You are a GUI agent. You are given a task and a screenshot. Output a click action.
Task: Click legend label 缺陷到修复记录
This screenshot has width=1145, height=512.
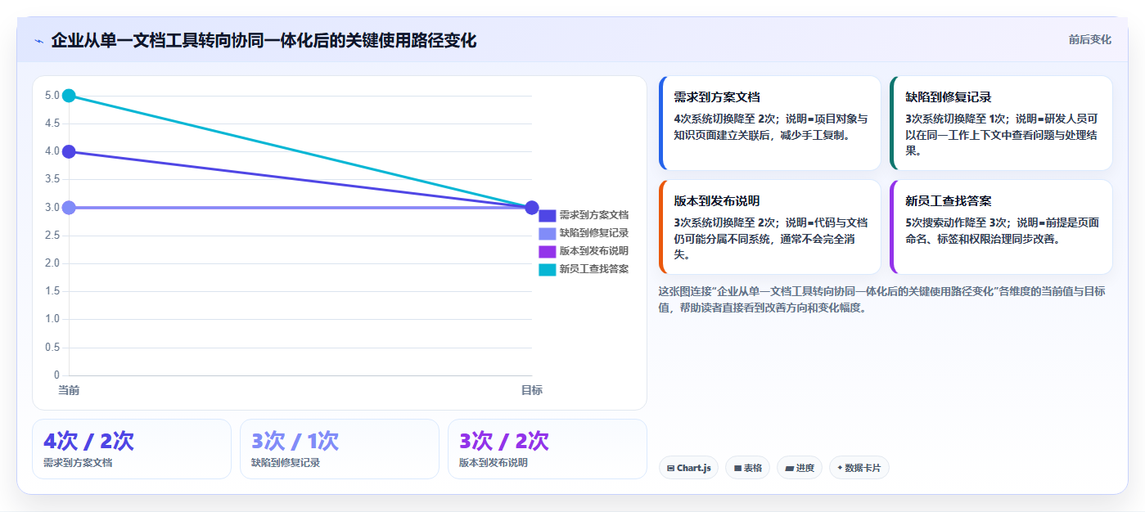[594, 233]
